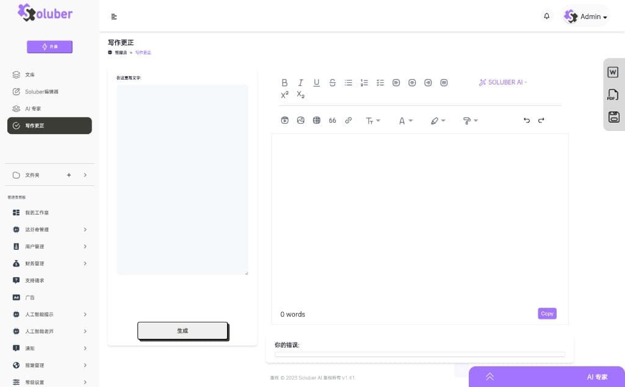The image size is (625, 387).
Task: Open the font size dropdown
Action: pos(373,121)
